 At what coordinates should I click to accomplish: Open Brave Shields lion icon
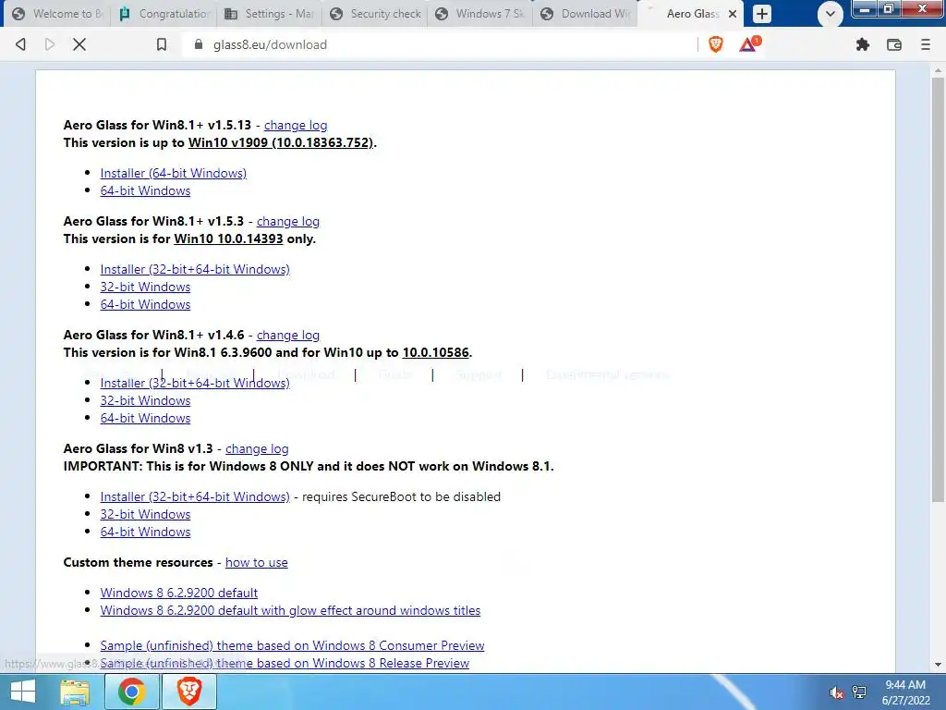(716, 44)
